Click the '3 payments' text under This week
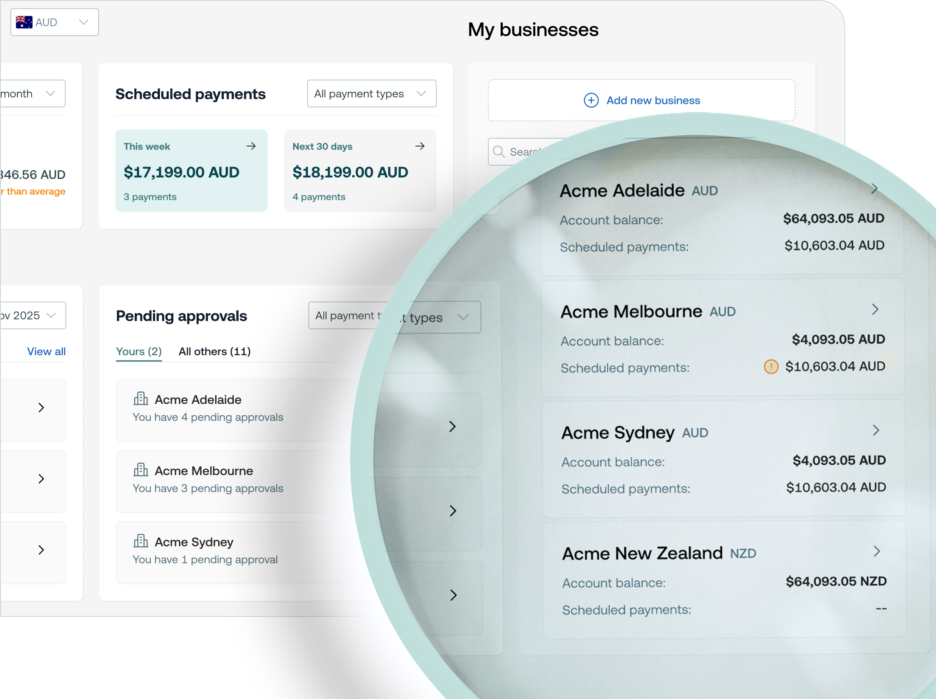 click(150, 197)
